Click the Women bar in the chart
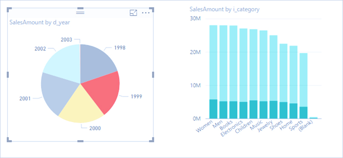 (x=213, y=72)
